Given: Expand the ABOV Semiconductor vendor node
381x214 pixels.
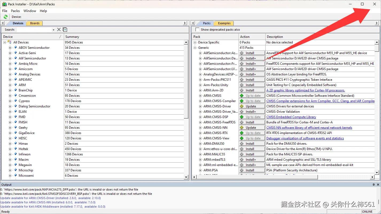Looking at the screenshot, I should [x=10, y=48].
